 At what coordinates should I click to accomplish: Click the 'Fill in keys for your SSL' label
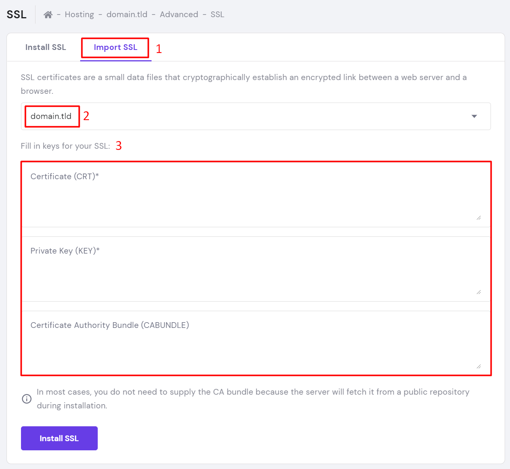65,146
